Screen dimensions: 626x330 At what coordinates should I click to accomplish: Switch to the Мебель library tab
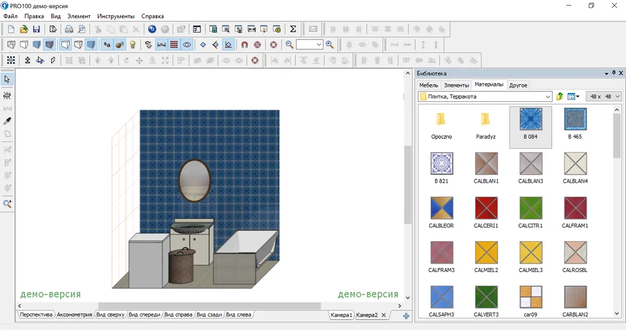pos(429,85)
